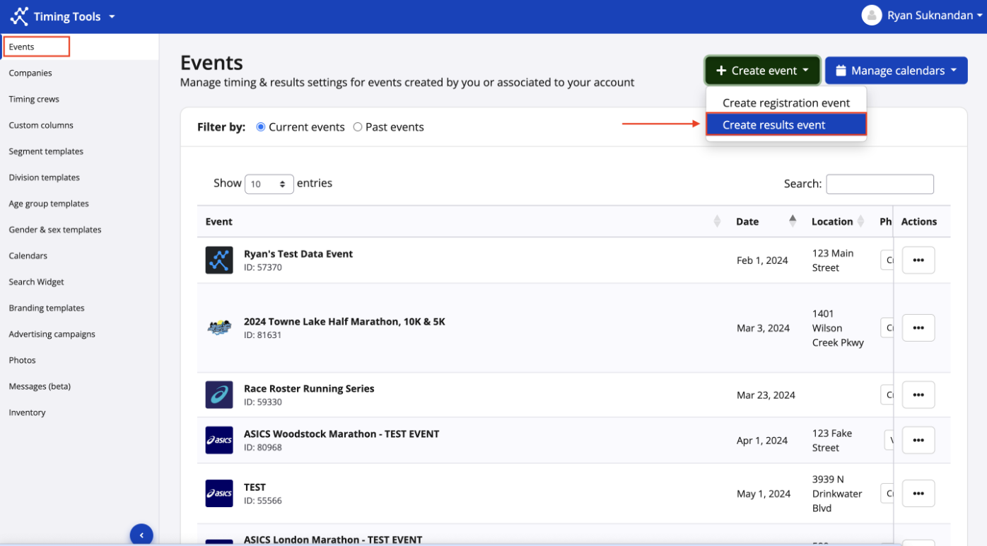The width and height of the screenshot is (987, 546).
Task: Collapse the sidebar with the chevron button
Action: coord(141,535)
